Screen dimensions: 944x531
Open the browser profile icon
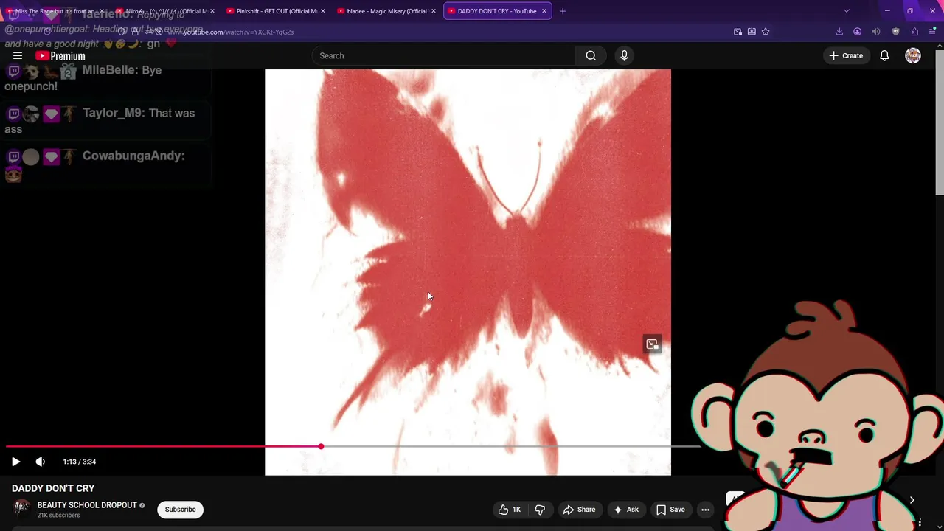(857, 32)
